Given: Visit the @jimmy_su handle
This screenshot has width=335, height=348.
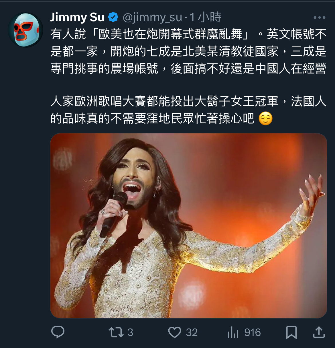Looking at the screenshot, I should [152, 18].
